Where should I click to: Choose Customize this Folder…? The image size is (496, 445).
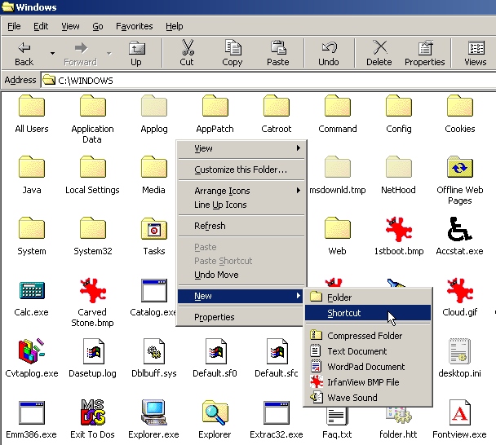241,170
